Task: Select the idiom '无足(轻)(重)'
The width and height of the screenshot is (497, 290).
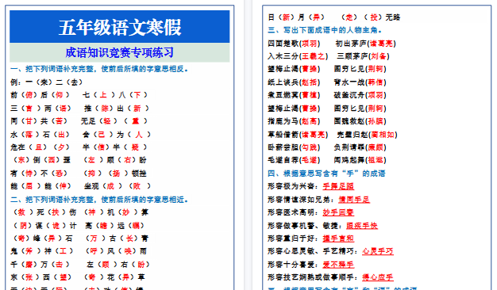Action: click(114, 121)
